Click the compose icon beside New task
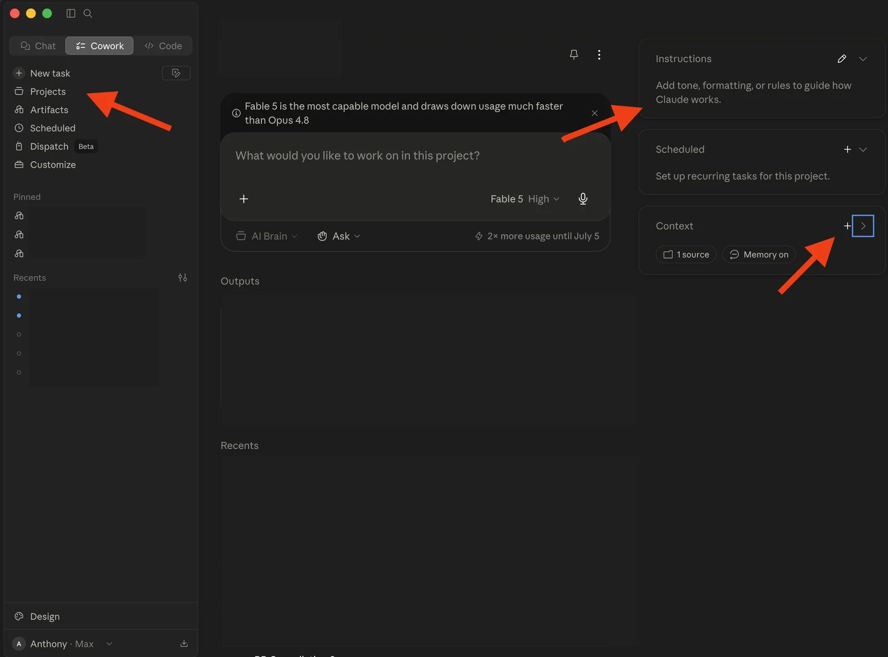This screenshot has width=888, height=657. coord(176,73)
